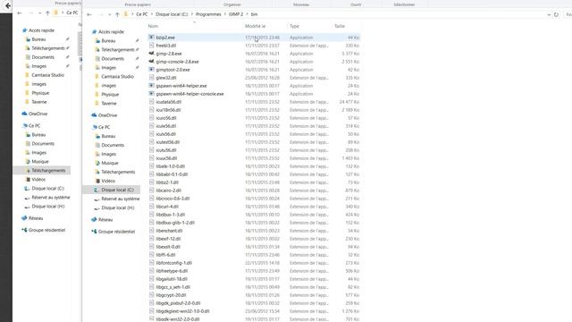Select the file icudata56.dll

[169, 102]
